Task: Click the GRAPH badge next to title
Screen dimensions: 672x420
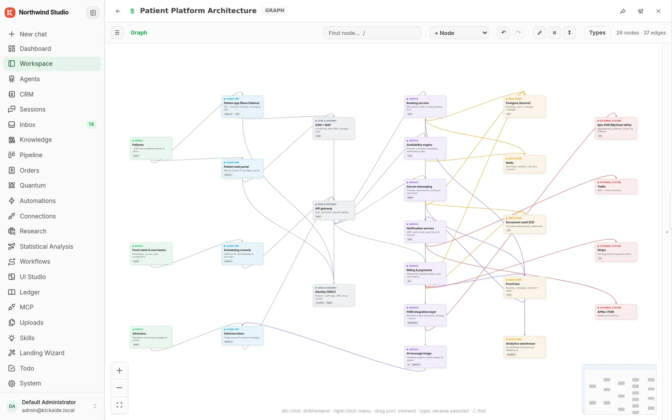Action: [275, 10]
